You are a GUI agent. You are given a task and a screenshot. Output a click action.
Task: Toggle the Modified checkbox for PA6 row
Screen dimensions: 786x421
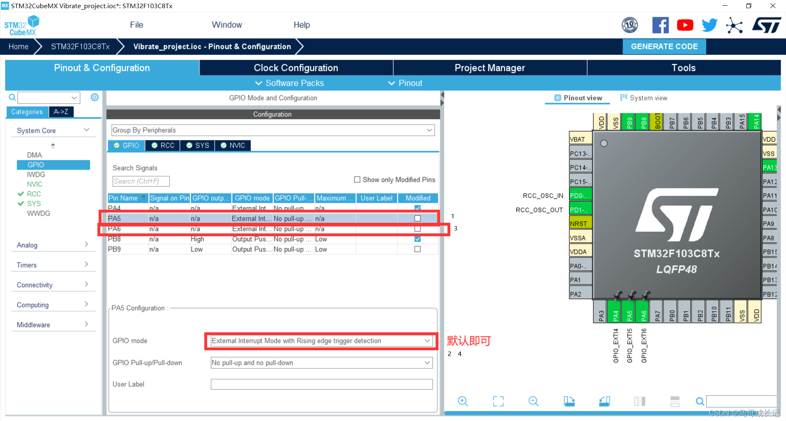pyautogui.click(x=418, y=228)
